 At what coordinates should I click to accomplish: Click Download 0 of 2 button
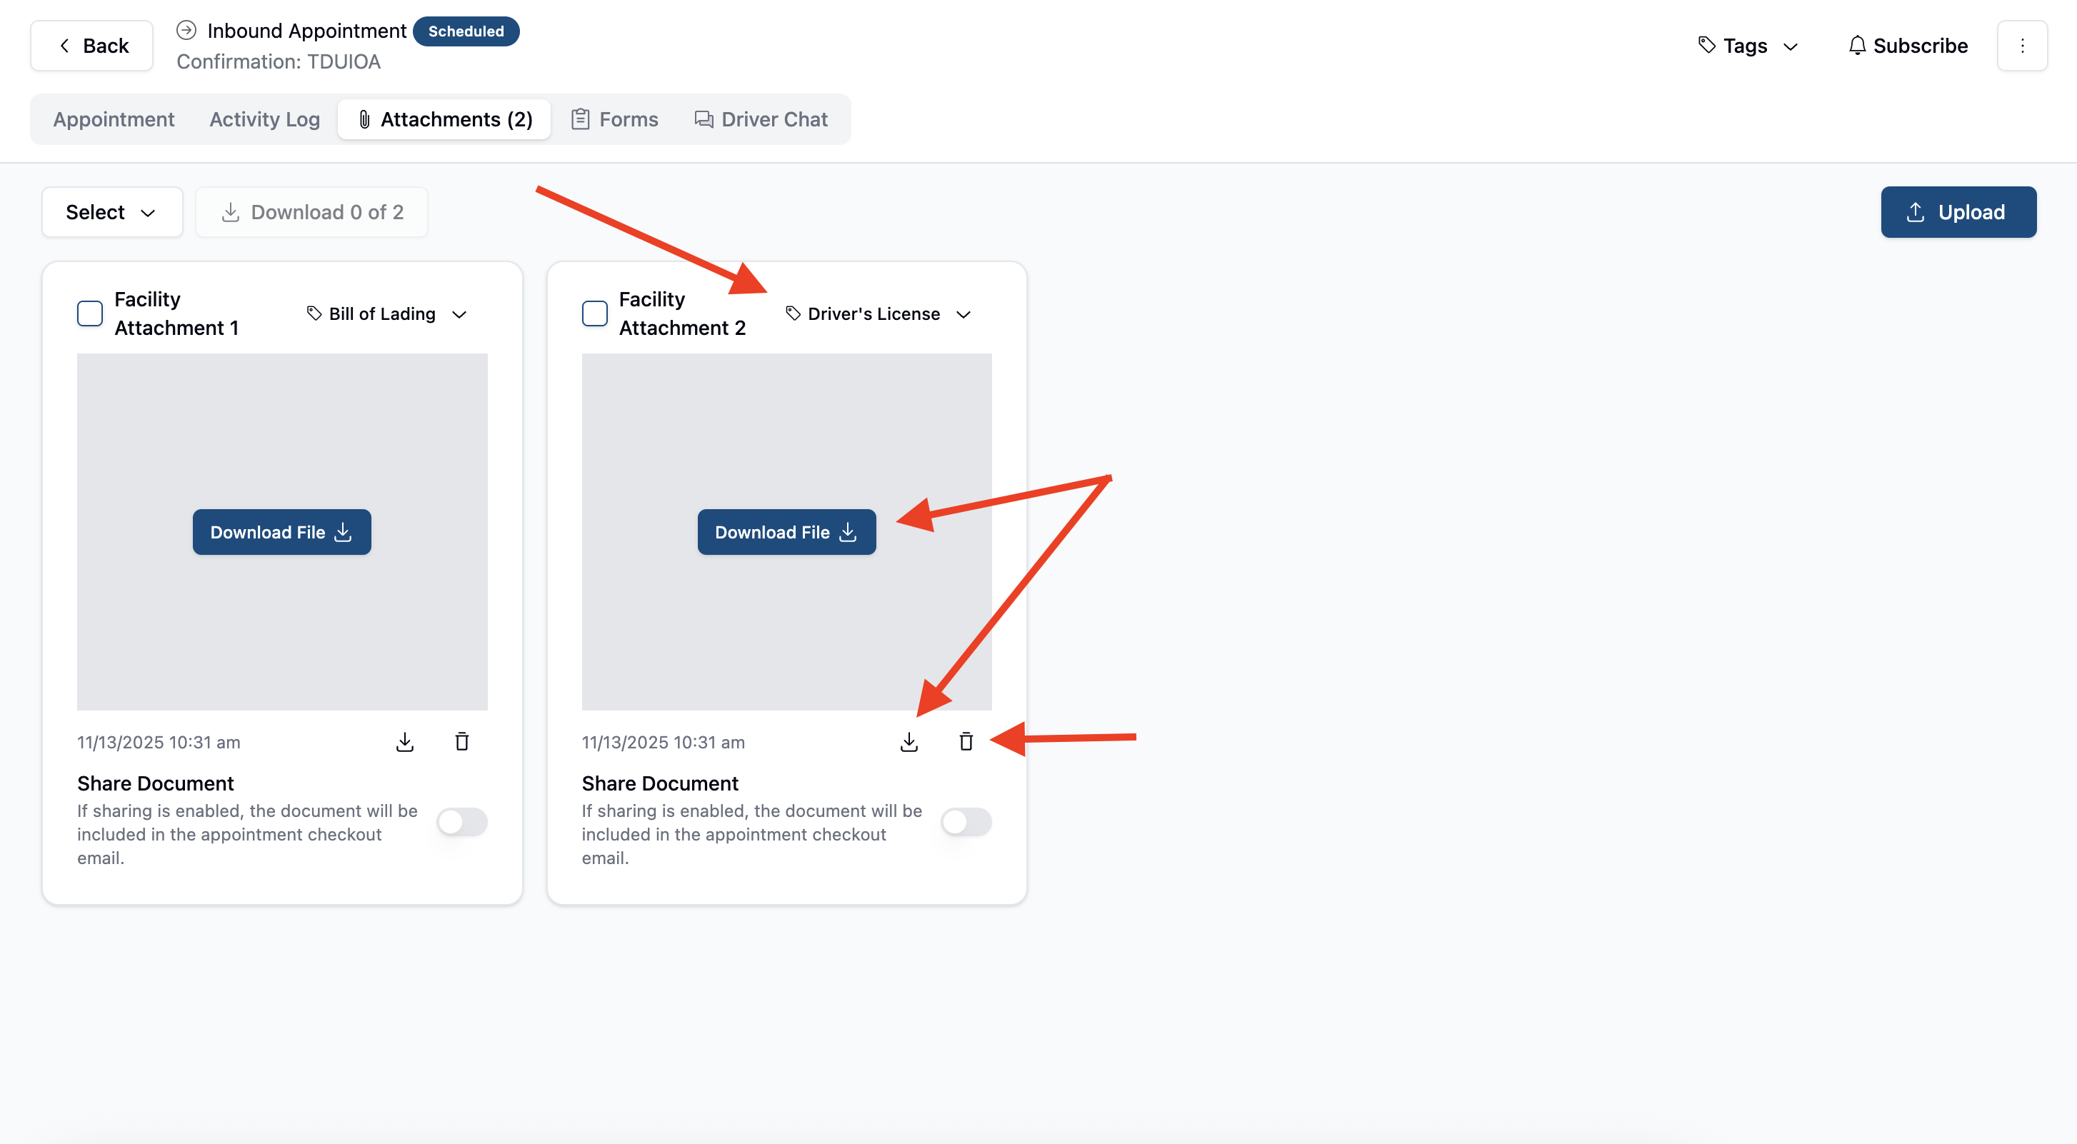point(311,212)
